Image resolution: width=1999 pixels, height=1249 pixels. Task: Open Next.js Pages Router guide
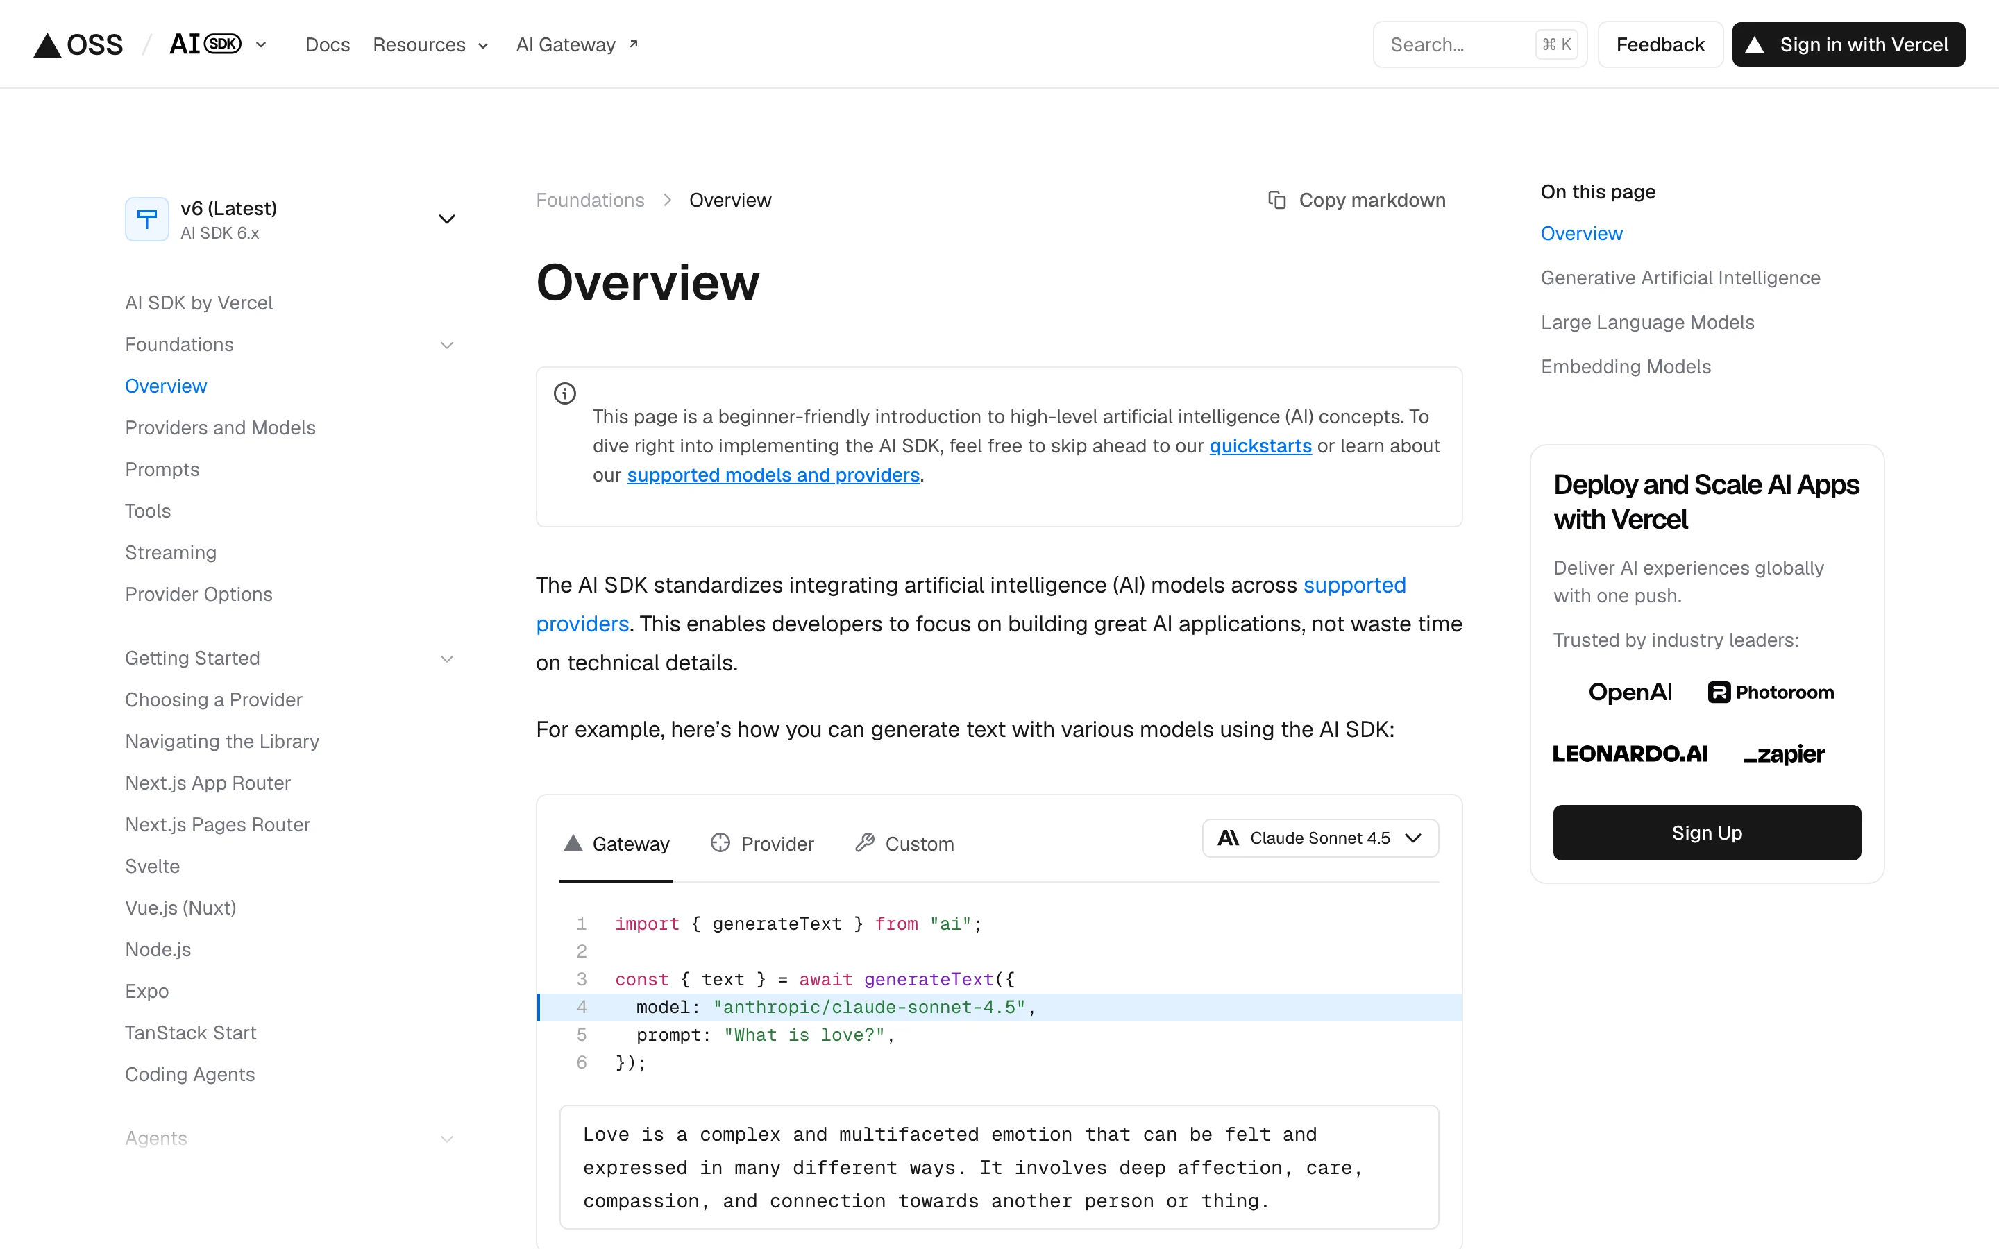tap(217, 824)
